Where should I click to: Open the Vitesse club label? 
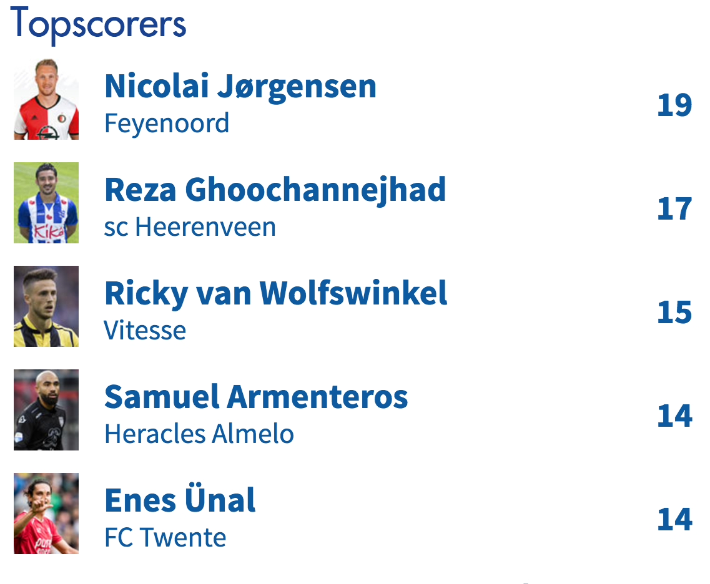coord(145,331)
